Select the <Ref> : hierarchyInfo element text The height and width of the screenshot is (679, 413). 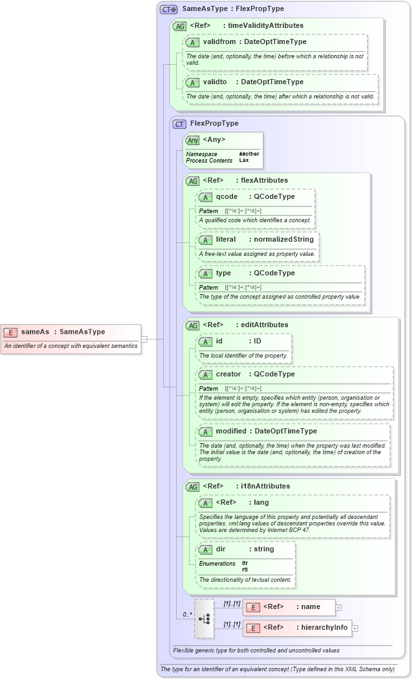click(306, 627)
